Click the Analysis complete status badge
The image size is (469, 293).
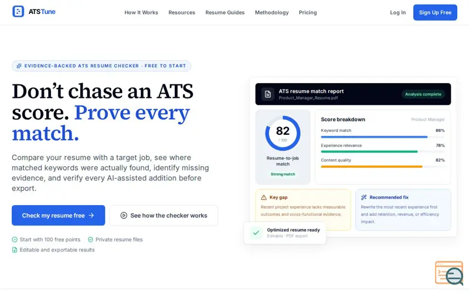coord(423,94)
